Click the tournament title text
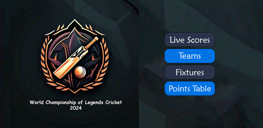Image resolution: width=263 pixels, height=128 pixels. 76,105
